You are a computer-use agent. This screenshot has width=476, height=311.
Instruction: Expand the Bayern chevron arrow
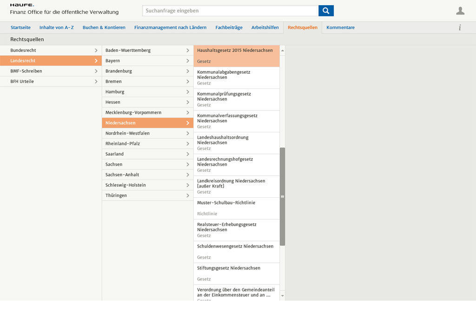[x=188, y=61]
